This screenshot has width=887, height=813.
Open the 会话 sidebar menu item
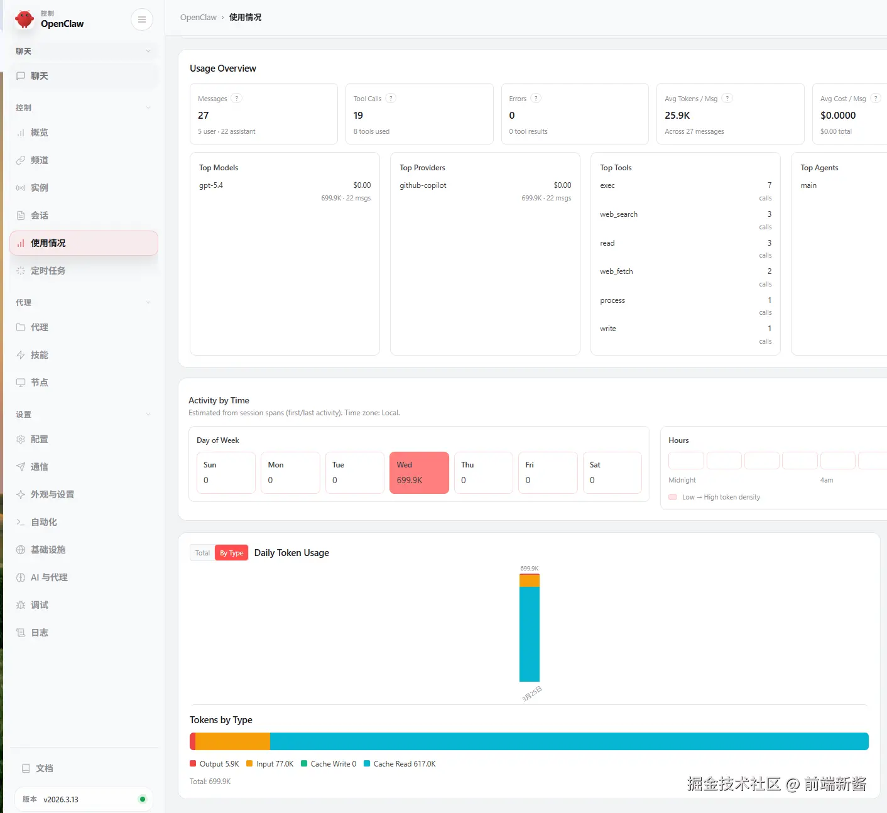click(40, 216)
